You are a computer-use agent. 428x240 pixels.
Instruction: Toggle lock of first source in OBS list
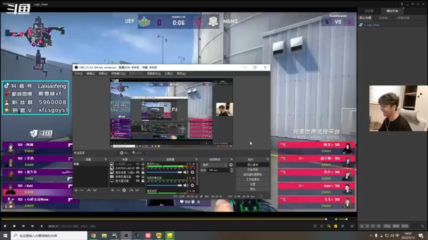click(x=143, y=164)
